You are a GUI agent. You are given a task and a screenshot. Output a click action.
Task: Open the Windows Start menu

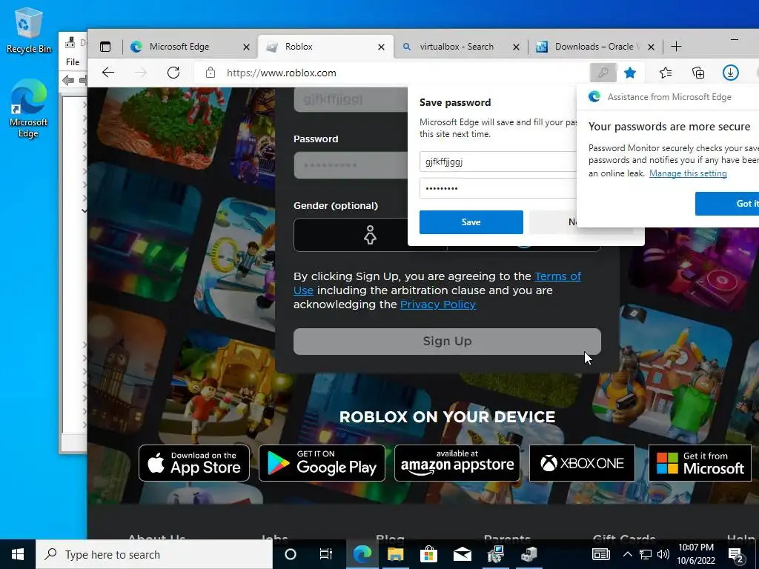[x=18, y=554]
